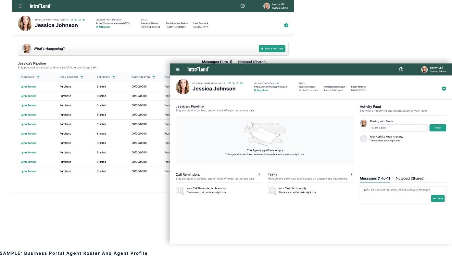452x256 pixels.
Task: Click the email envelope icon in the back window
Action: coord(72,20)
